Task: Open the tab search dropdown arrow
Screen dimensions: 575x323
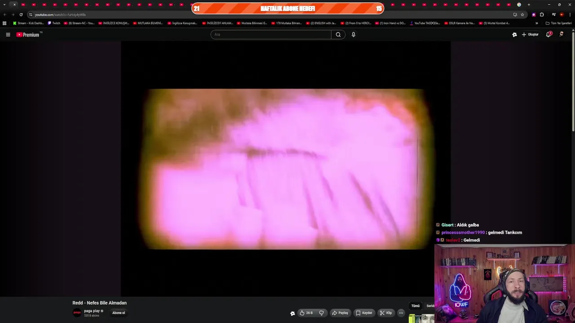Action: [4, 4]
